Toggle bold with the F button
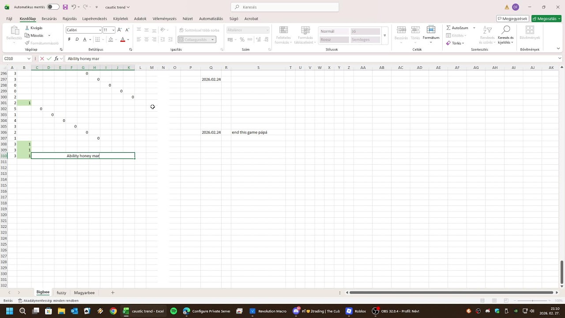Screen dimensions: 565x318 click(x=69, y=39)
